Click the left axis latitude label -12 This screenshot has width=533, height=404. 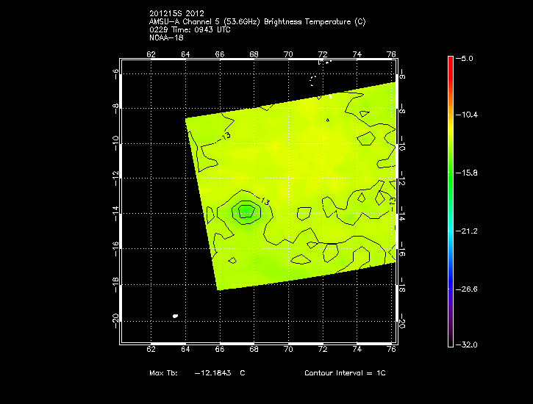pos(115,178)
